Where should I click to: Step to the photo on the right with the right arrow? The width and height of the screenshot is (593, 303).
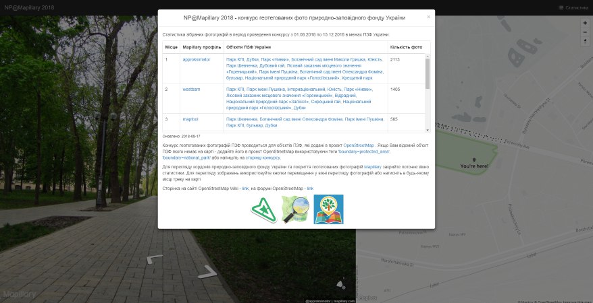tap(207, 272)
